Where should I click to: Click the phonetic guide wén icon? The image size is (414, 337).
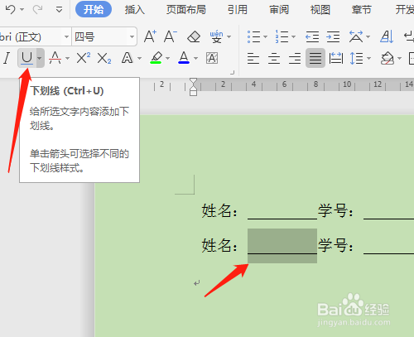point(216,36)
